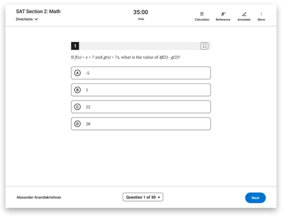Open the Question 1 of 30 navigator

142,197
